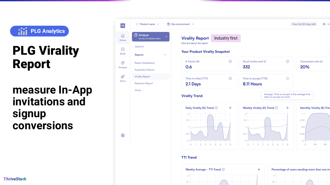330x185 pixels.
Task: Expand Weekly Average TTI Trend chart with plus
Action: click(x=259, y=169)
